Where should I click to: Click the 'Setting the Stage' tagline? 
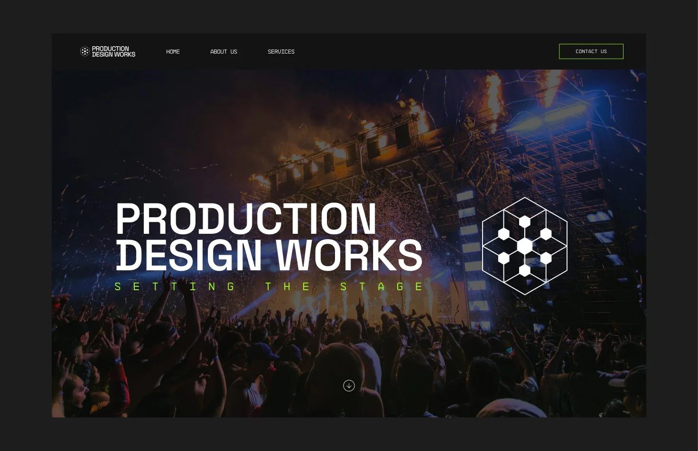pos(269,286)
